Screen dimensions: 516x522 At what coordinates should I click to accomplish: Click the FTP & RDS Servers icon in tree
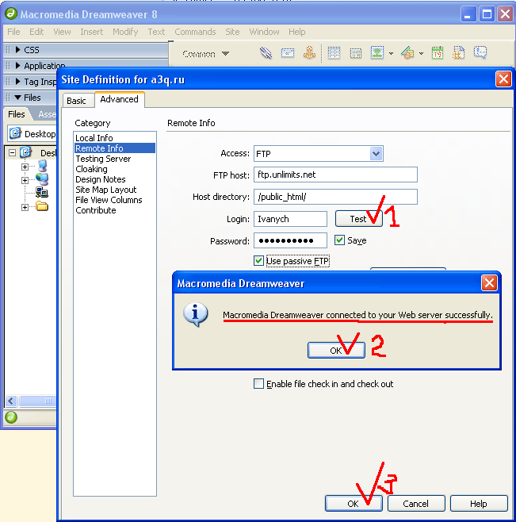click(42, 193)
